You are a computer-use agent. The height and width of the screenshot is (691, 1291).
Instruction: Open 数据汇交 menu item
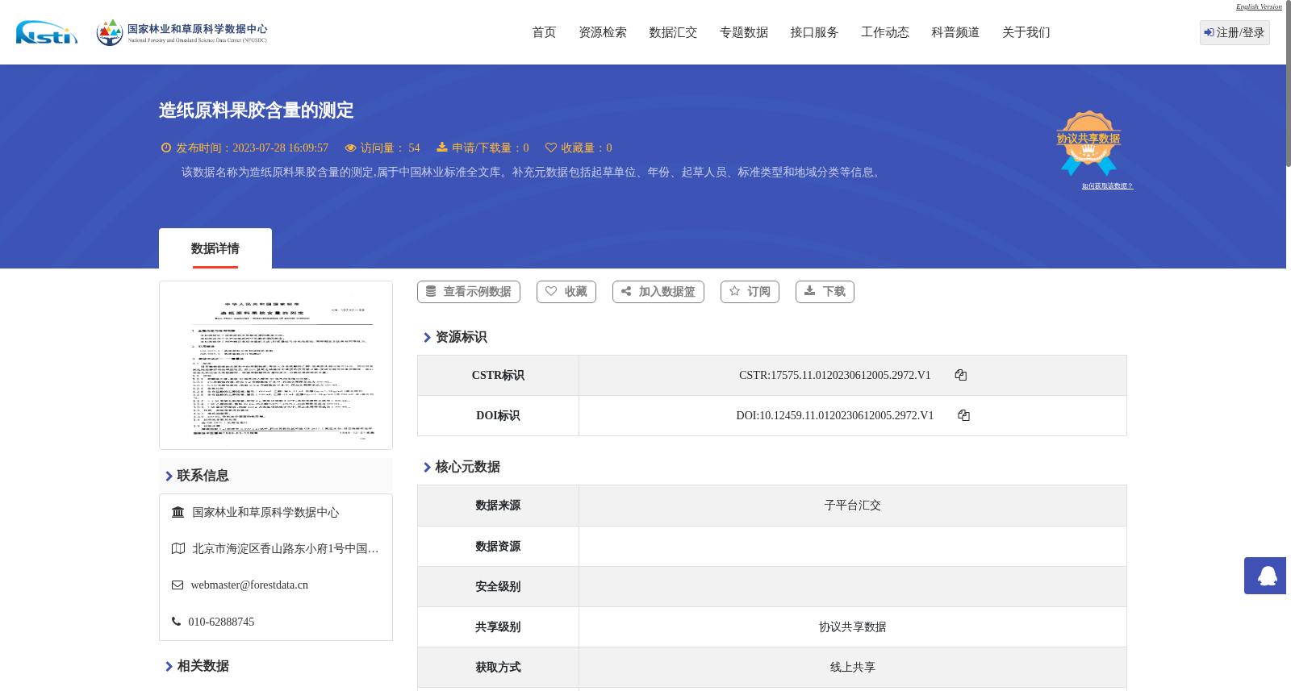(673, 32)
